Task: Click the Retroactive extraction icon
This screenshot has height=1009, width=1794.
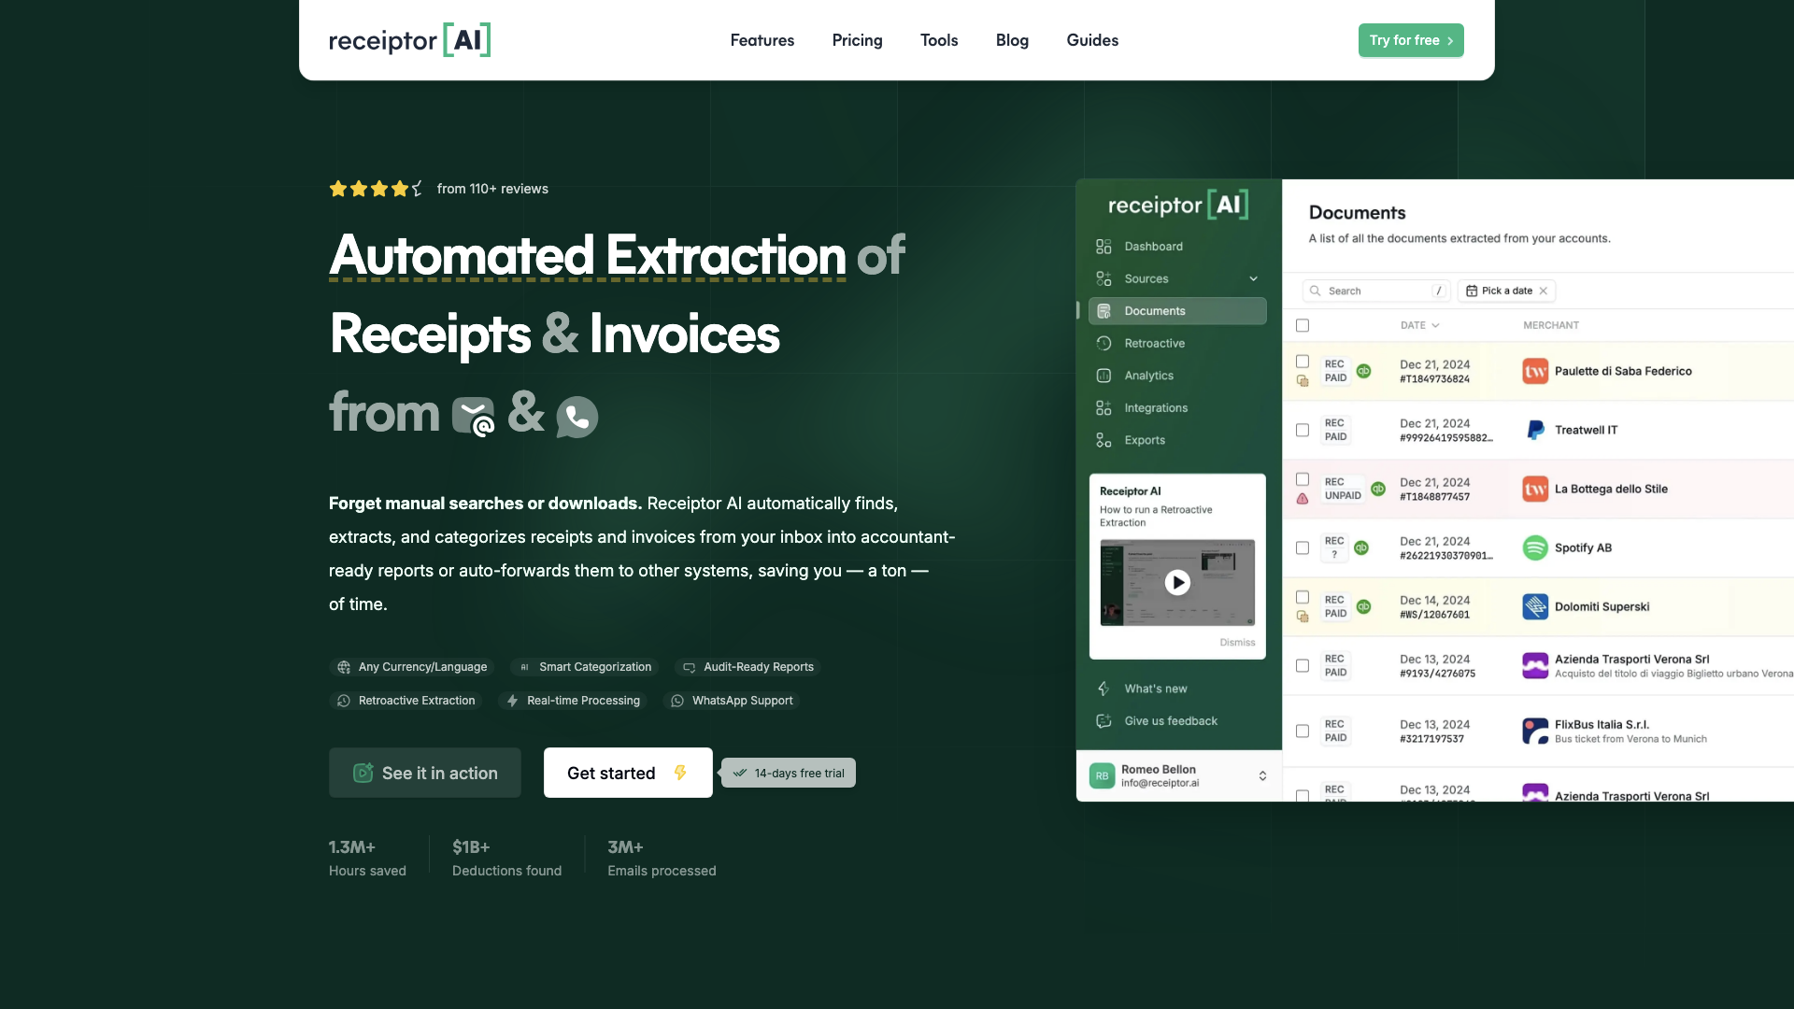Action: 344,701
